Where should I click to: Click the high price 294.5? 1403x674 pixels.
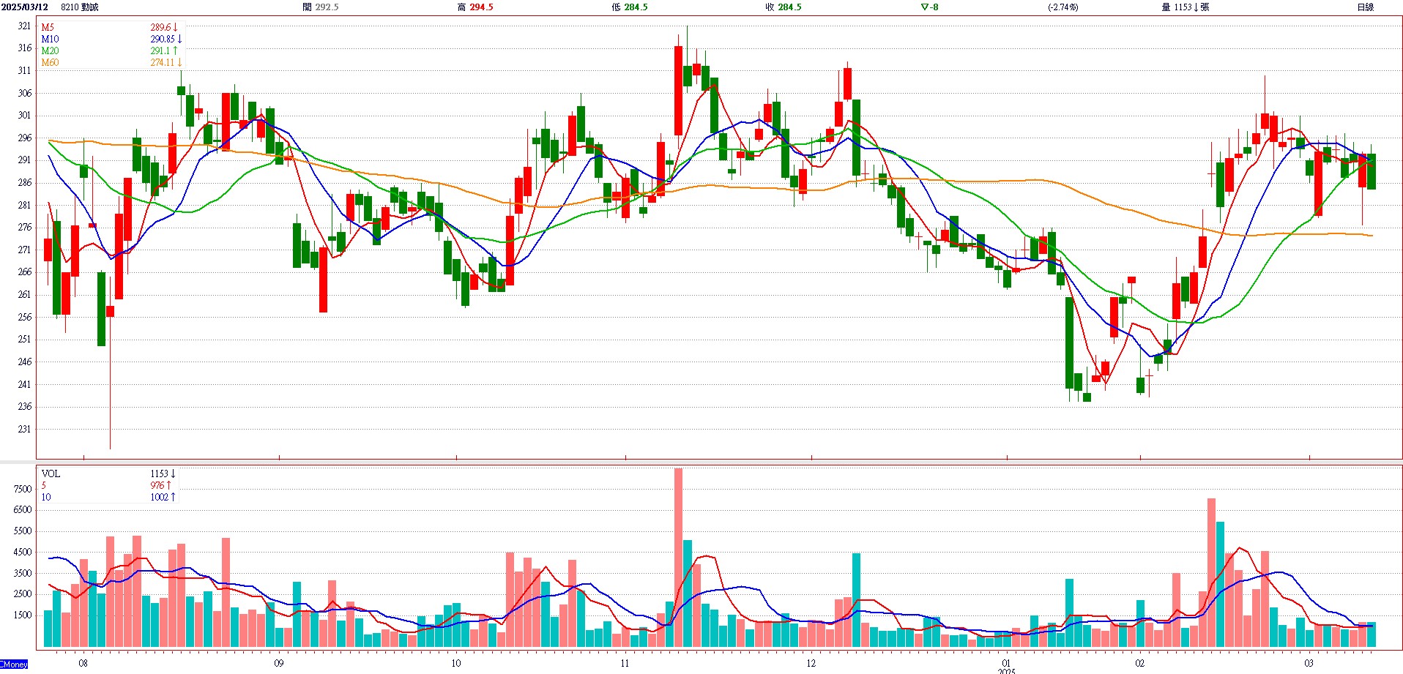click(481, 7)
